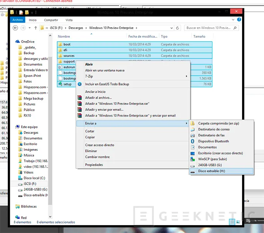Expand path chevron after Descargas
This screenshot has height=233, width=264.
(86, 28)
